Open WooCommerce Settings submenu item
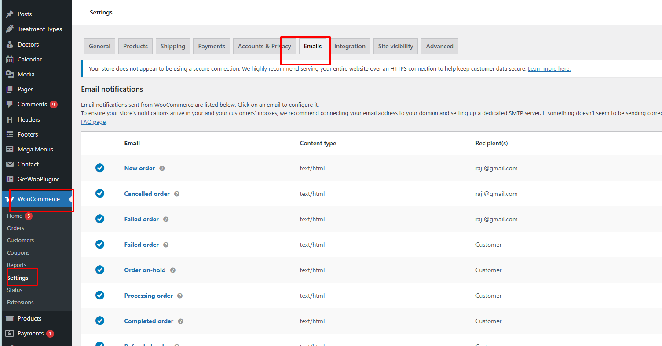 18,278
